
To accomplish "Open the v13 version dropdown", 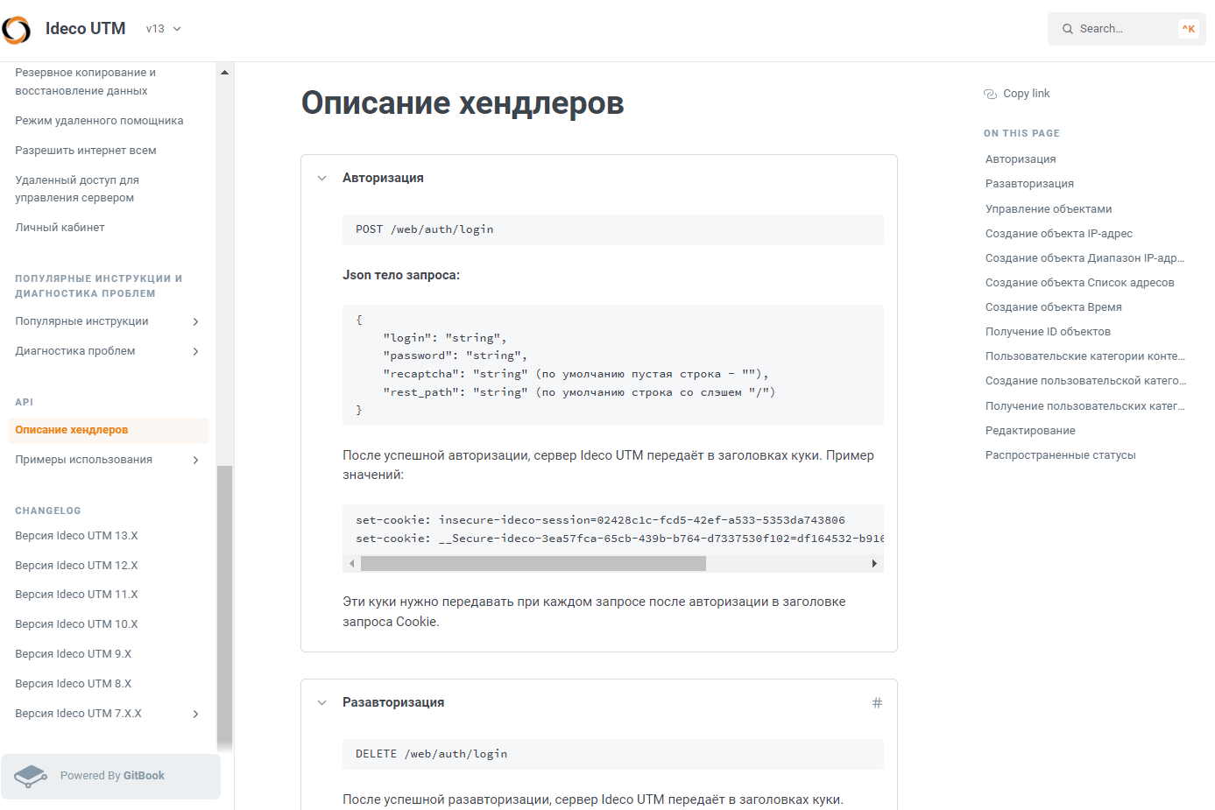I will pyautogui.click(x=164, y=29).
